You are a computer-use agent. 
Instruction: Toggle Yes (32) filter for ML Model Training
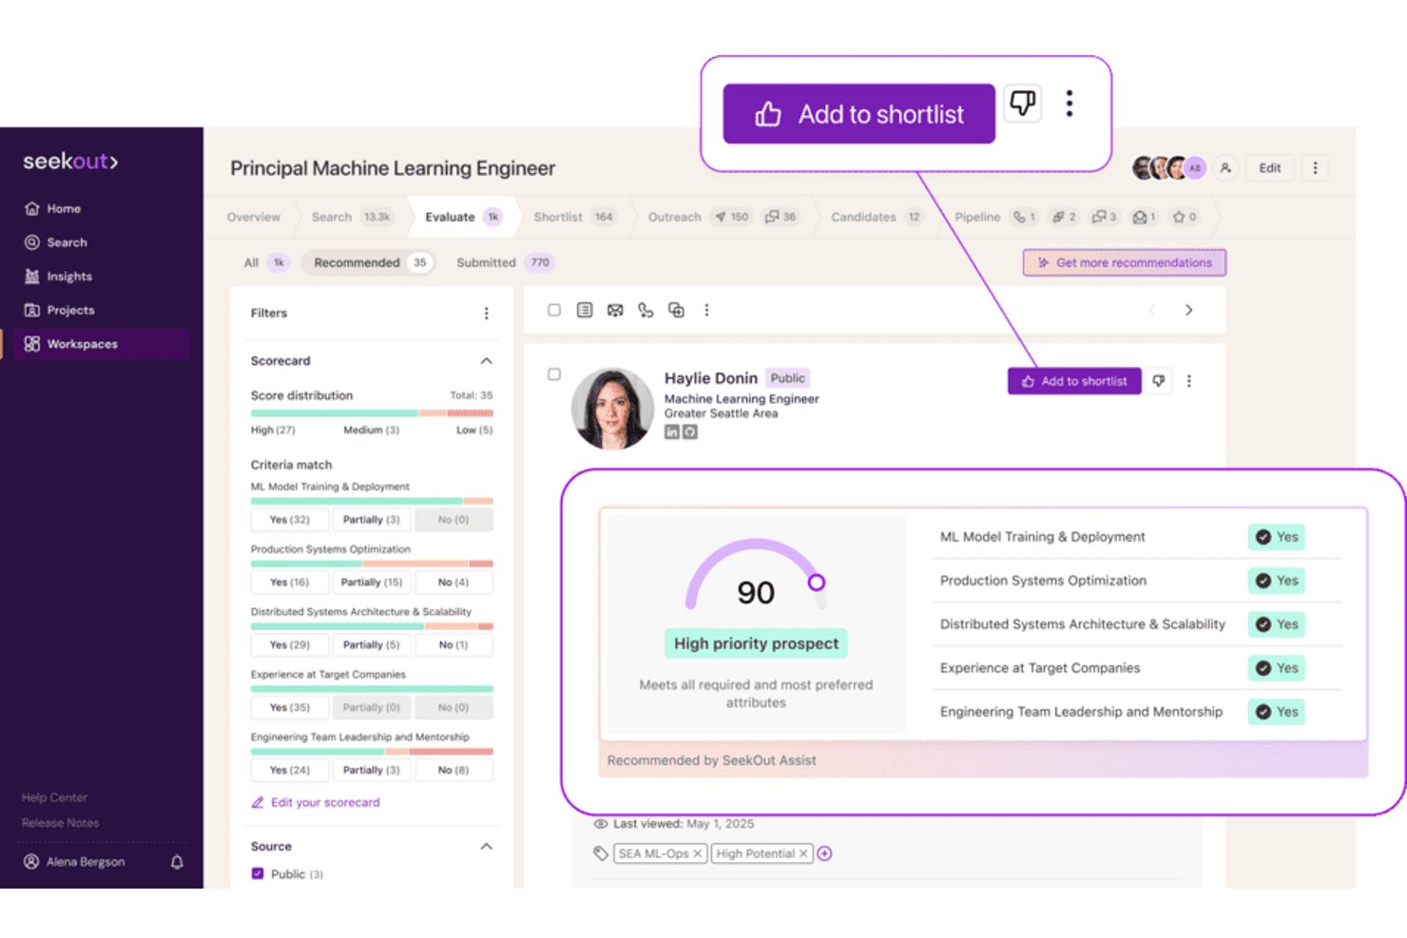(x=290, y=520)
